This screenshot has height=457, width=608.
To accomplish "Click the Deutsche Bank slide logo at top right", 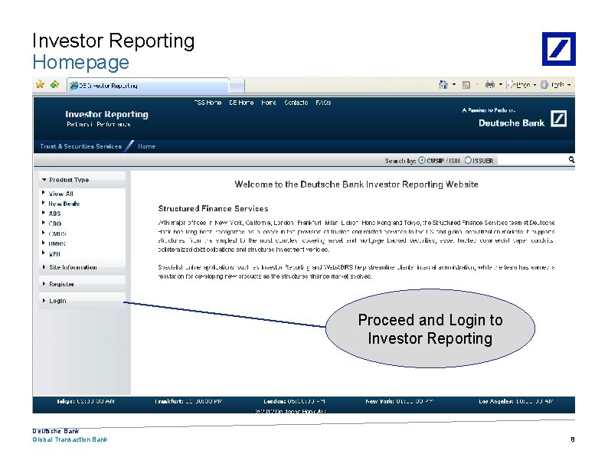I will coord(559,49).
